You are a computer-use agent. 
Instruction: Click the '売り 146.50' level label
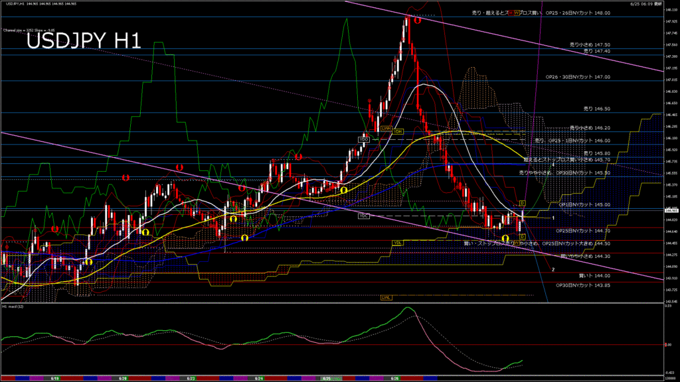coord(597,109)
